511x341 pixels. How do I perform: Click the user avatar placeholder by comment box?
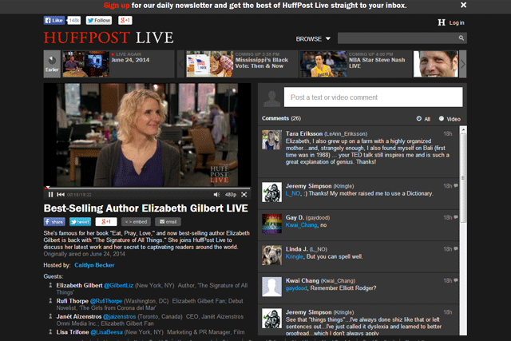(x=271, y=97)
